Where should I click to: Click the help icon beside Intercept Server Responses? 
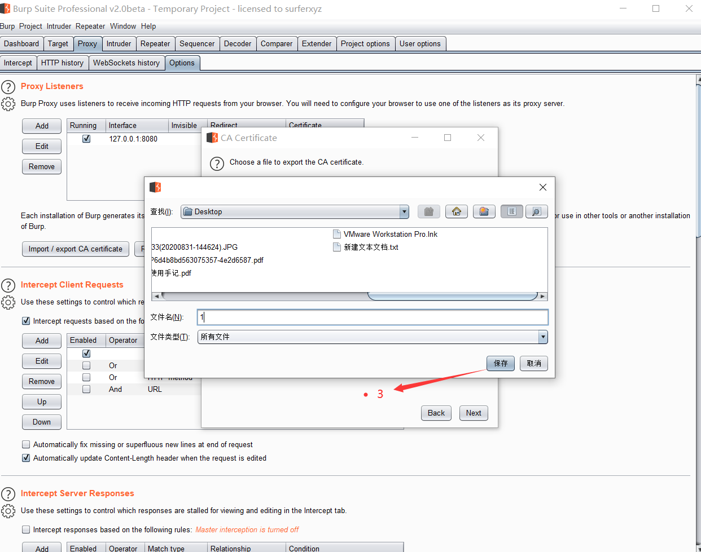(8, 494)
